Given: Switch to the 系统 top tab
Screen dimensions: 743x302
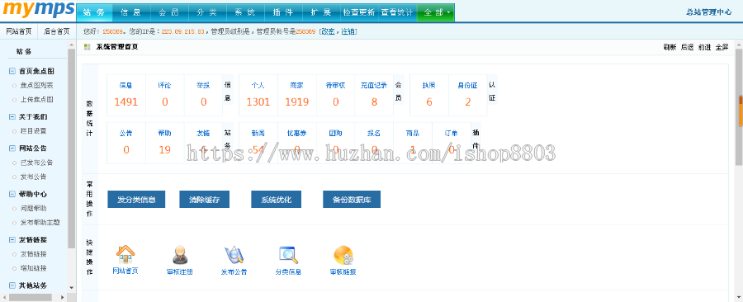Looking at the screenshot, I should [245, 12].
